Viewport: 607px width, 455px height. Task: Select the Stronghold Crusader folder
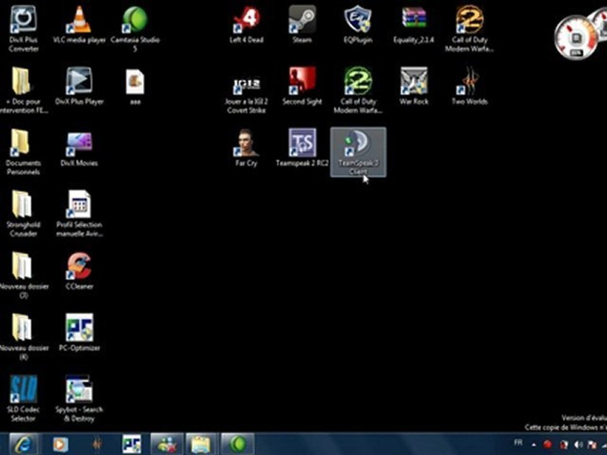click(23, 213)
